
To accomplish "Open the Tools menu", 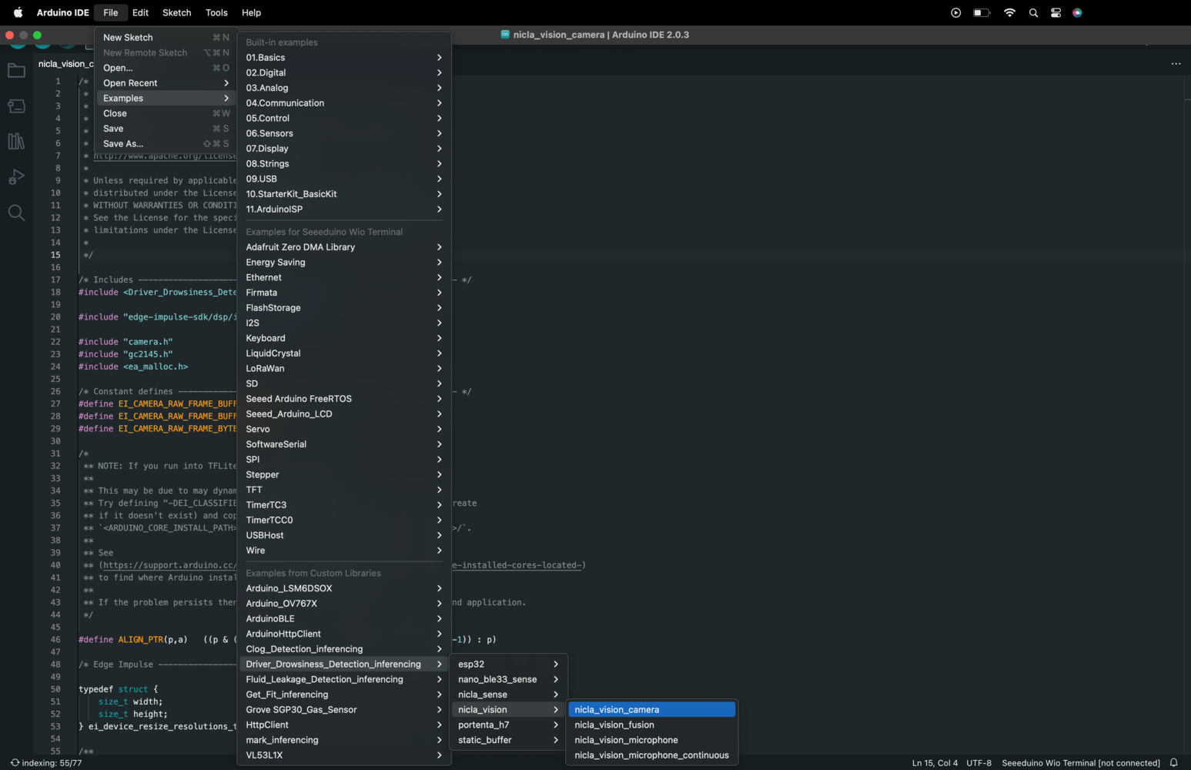I will pos(216,13).
